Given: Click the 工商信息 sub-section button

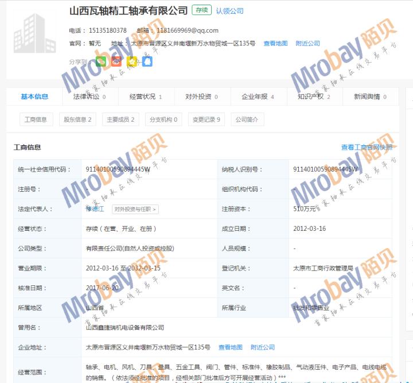Looking at the screenshot, I should pyautogui.click(x=36, y=119).
